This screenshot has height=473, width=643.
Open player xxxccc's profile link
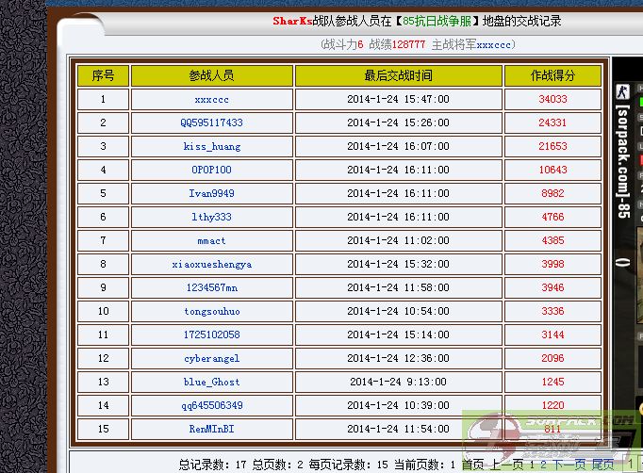211,100
